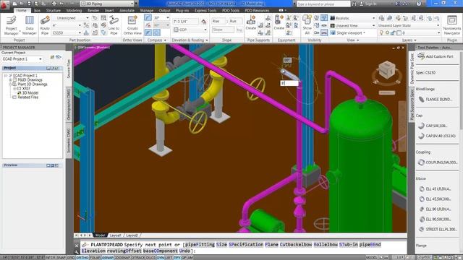Toggle DYN input in status bar
The image size is (463, 260).
161,258
